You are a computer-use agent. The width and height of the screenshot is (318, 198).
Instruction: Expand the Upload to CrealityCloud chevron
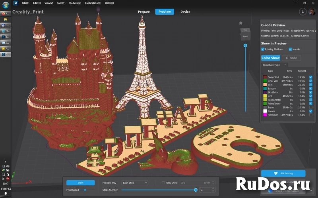tap(311, 191)
